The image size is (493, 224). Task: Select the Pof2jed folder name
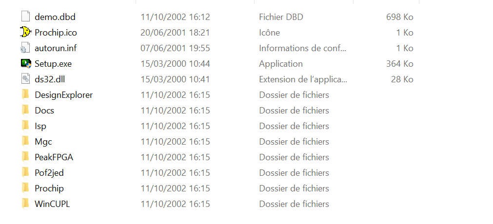tap(49, 173)
